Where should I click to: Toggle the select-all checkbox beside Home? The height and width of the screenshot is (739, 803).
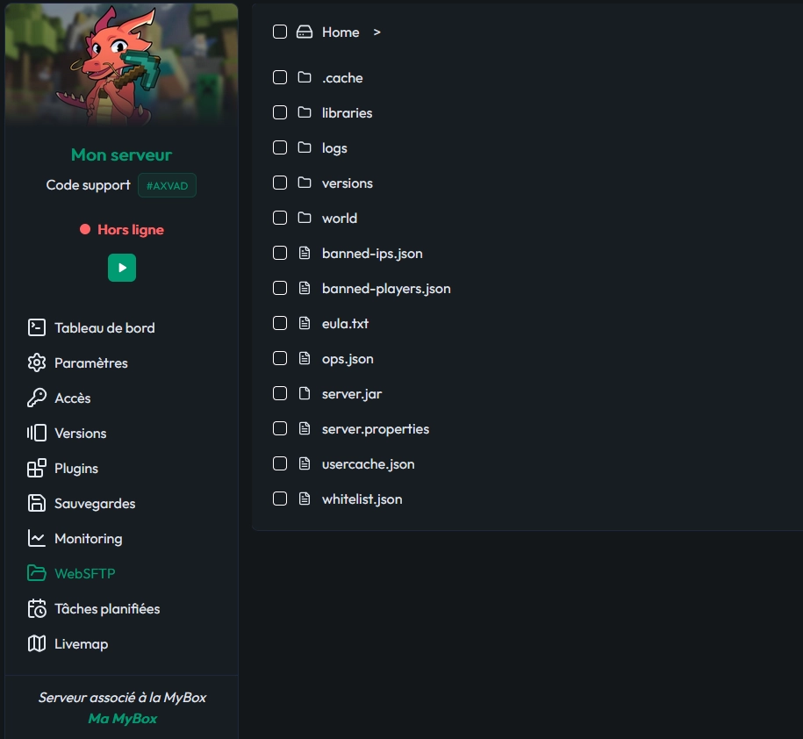coord(280,32)
